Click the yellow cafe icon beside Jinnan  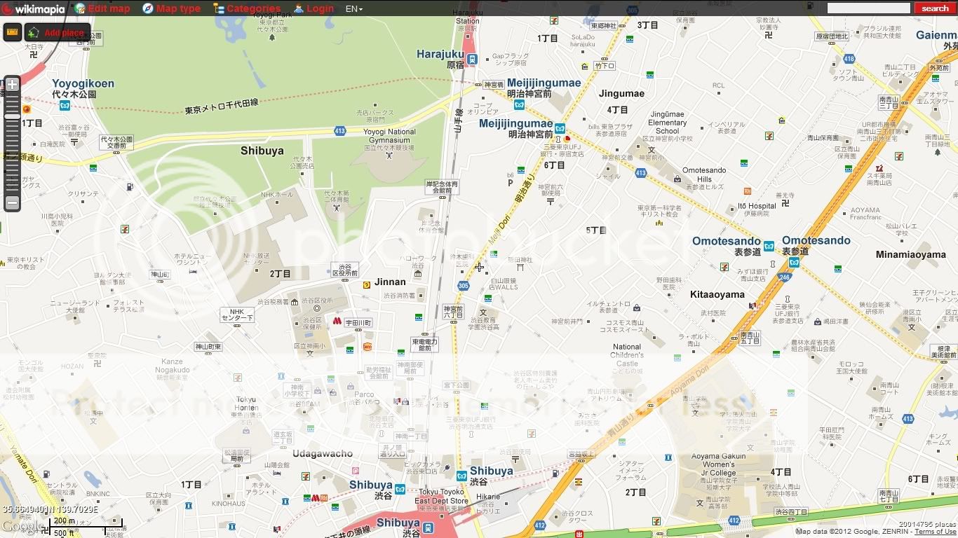[x=366, y=284]
